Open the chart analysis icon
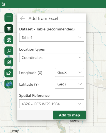 point(9,62)
